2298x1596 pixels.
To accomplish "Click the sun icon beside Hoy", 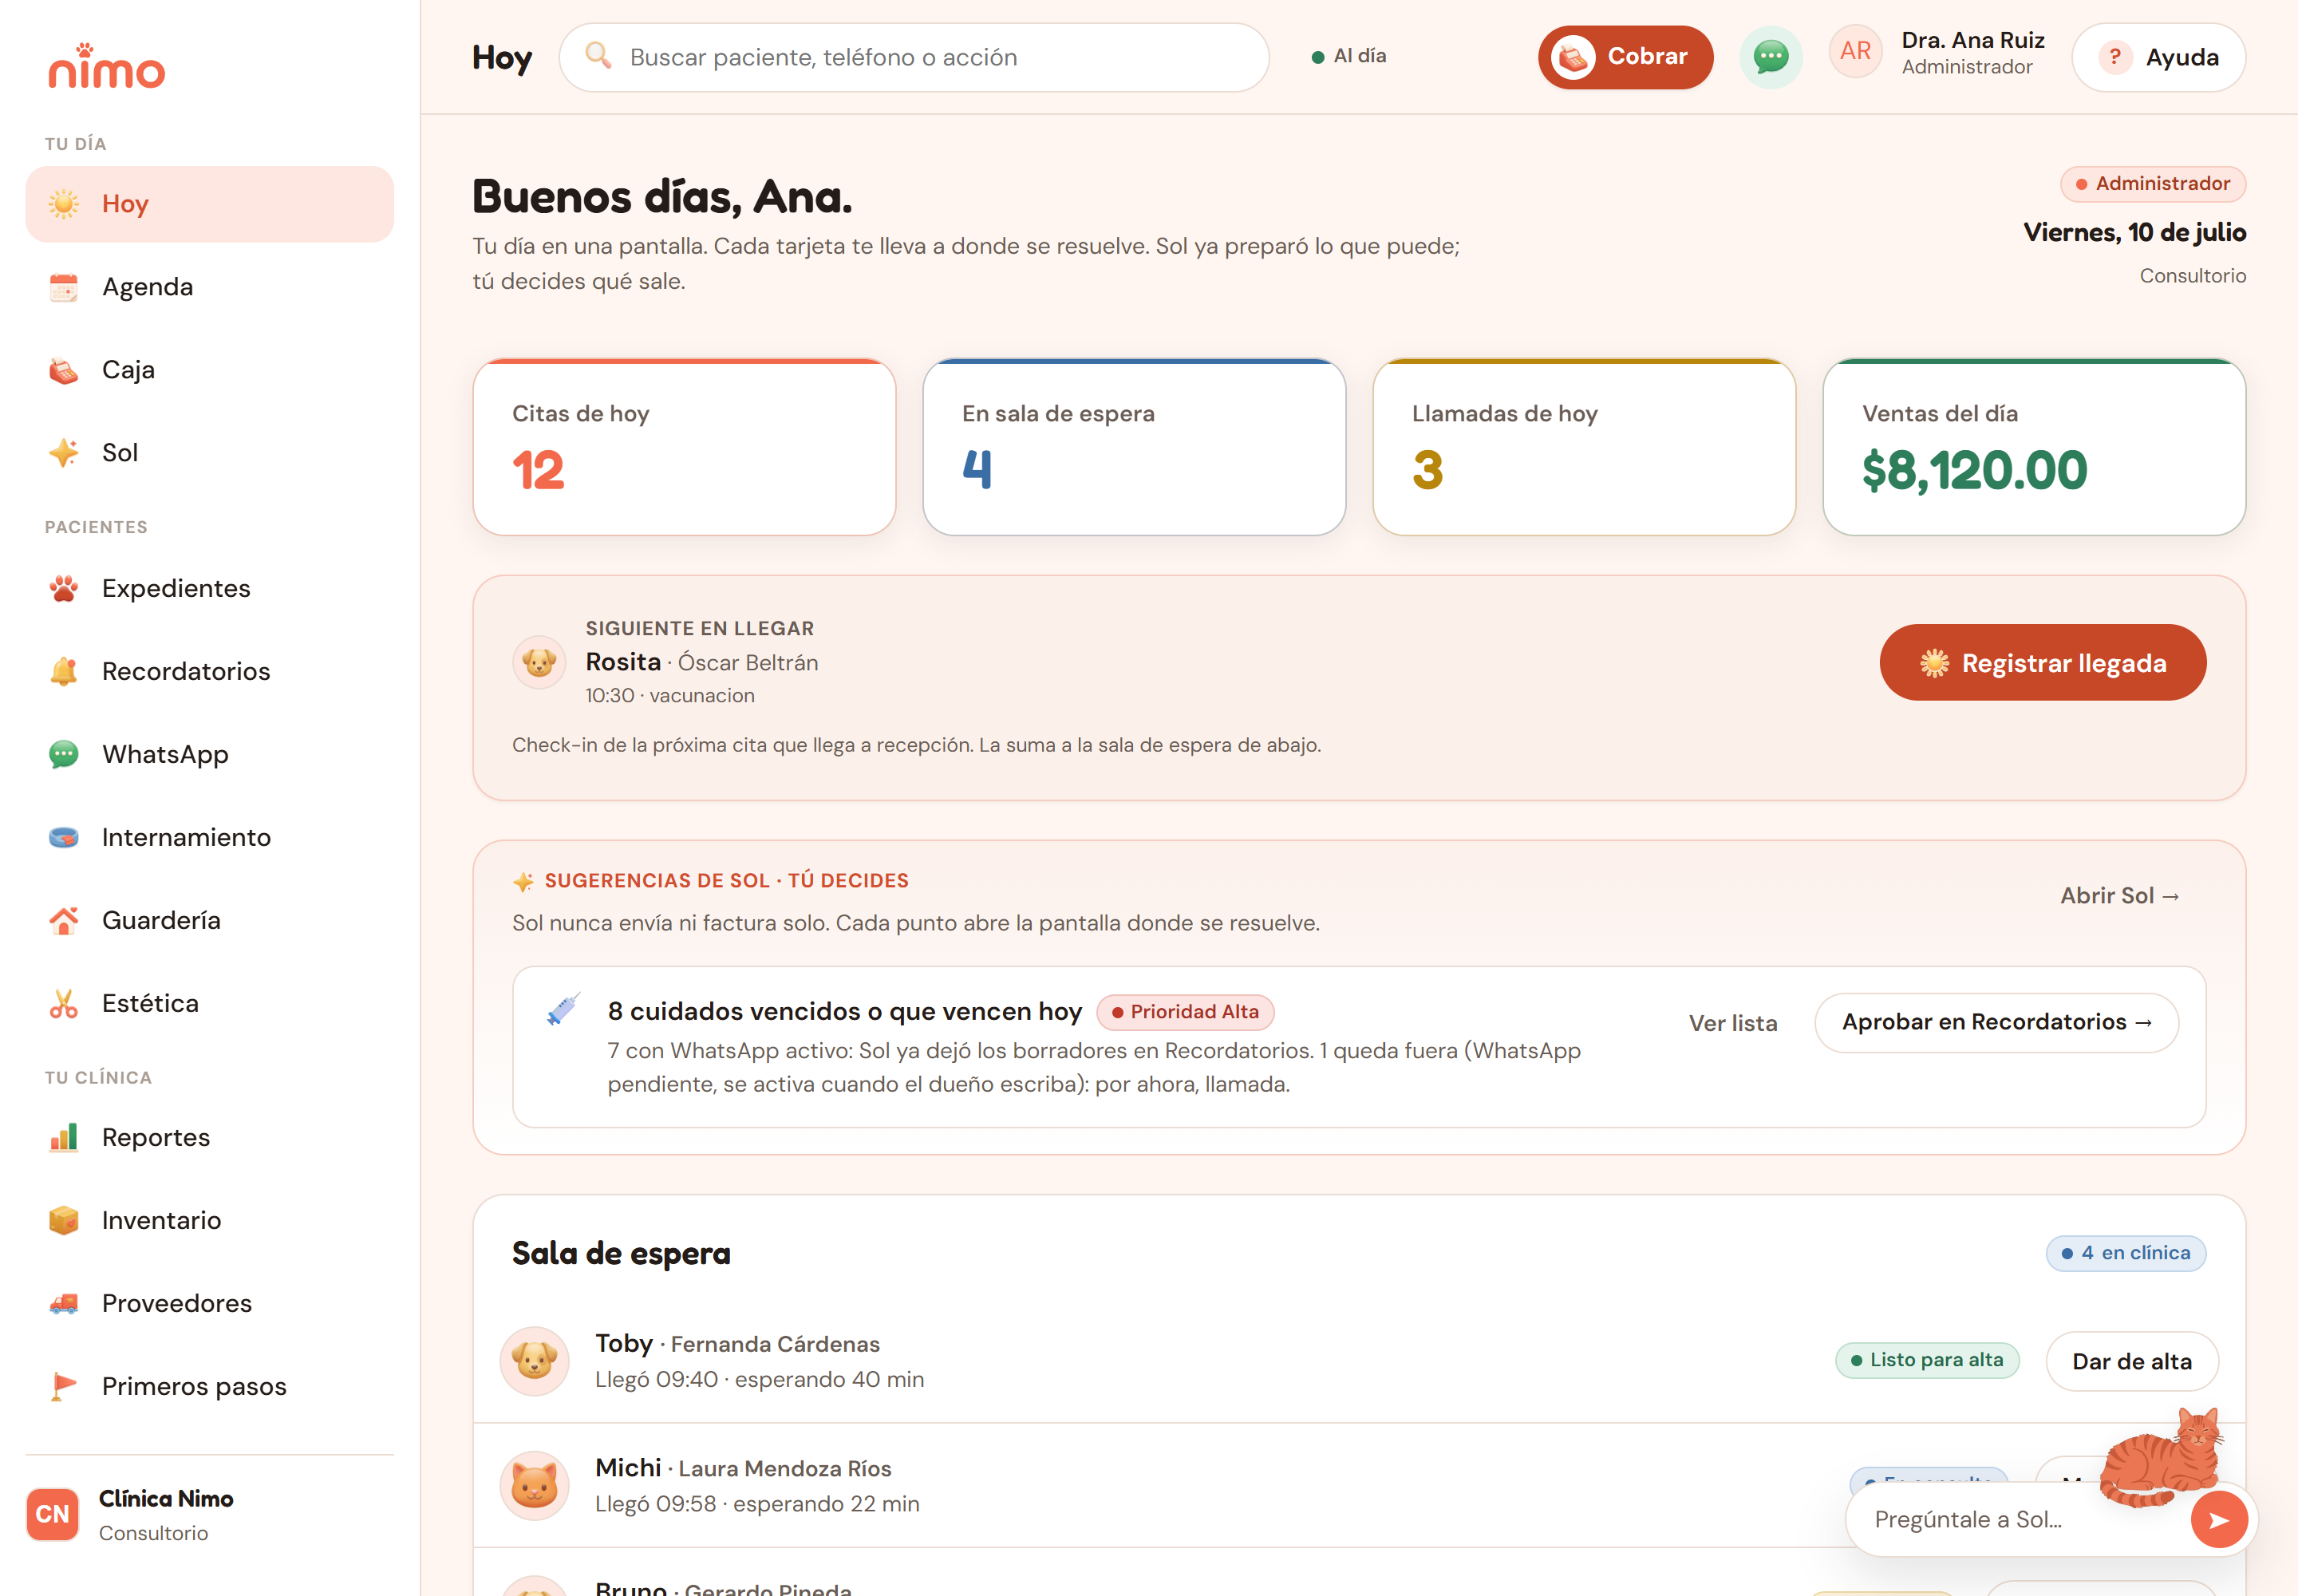I will coord(64,204).
